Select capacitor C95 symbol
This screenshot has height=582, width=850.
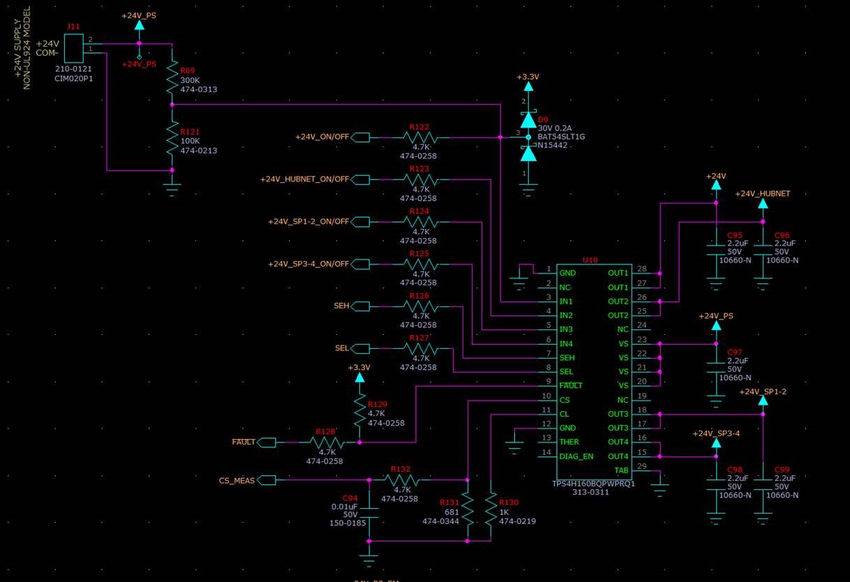pyautogui.click(x=715, y=249)
